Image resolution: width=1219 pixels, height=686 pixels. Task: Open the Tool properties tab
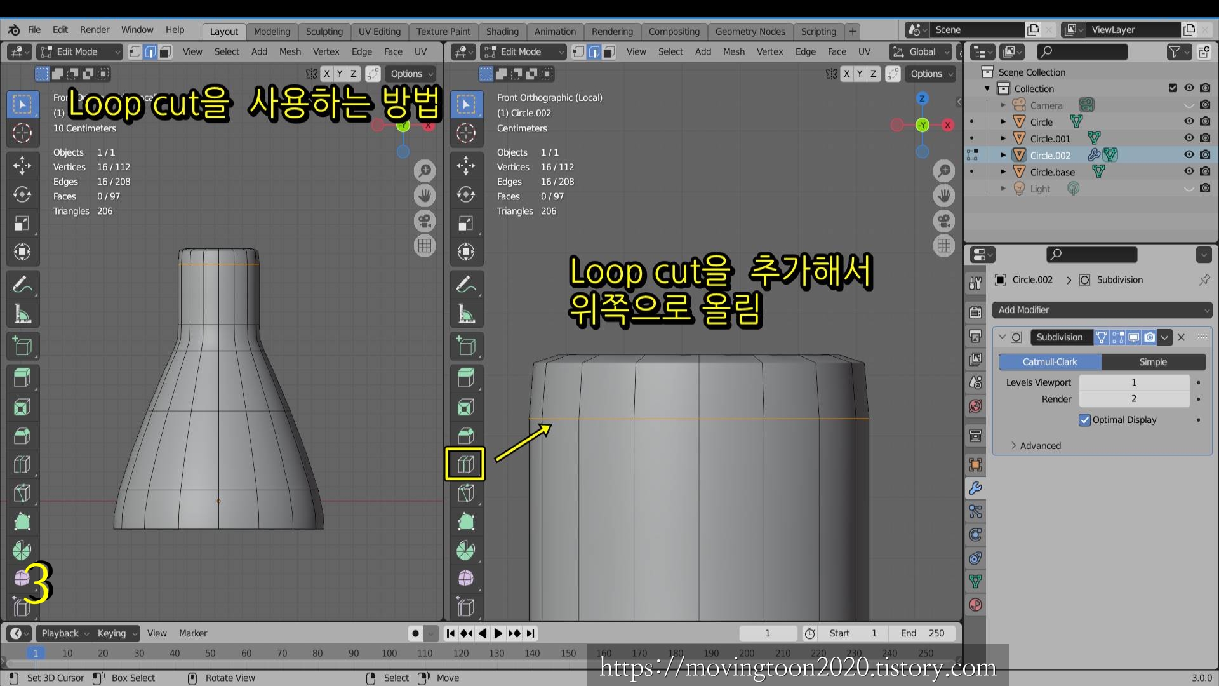point(976,283)
